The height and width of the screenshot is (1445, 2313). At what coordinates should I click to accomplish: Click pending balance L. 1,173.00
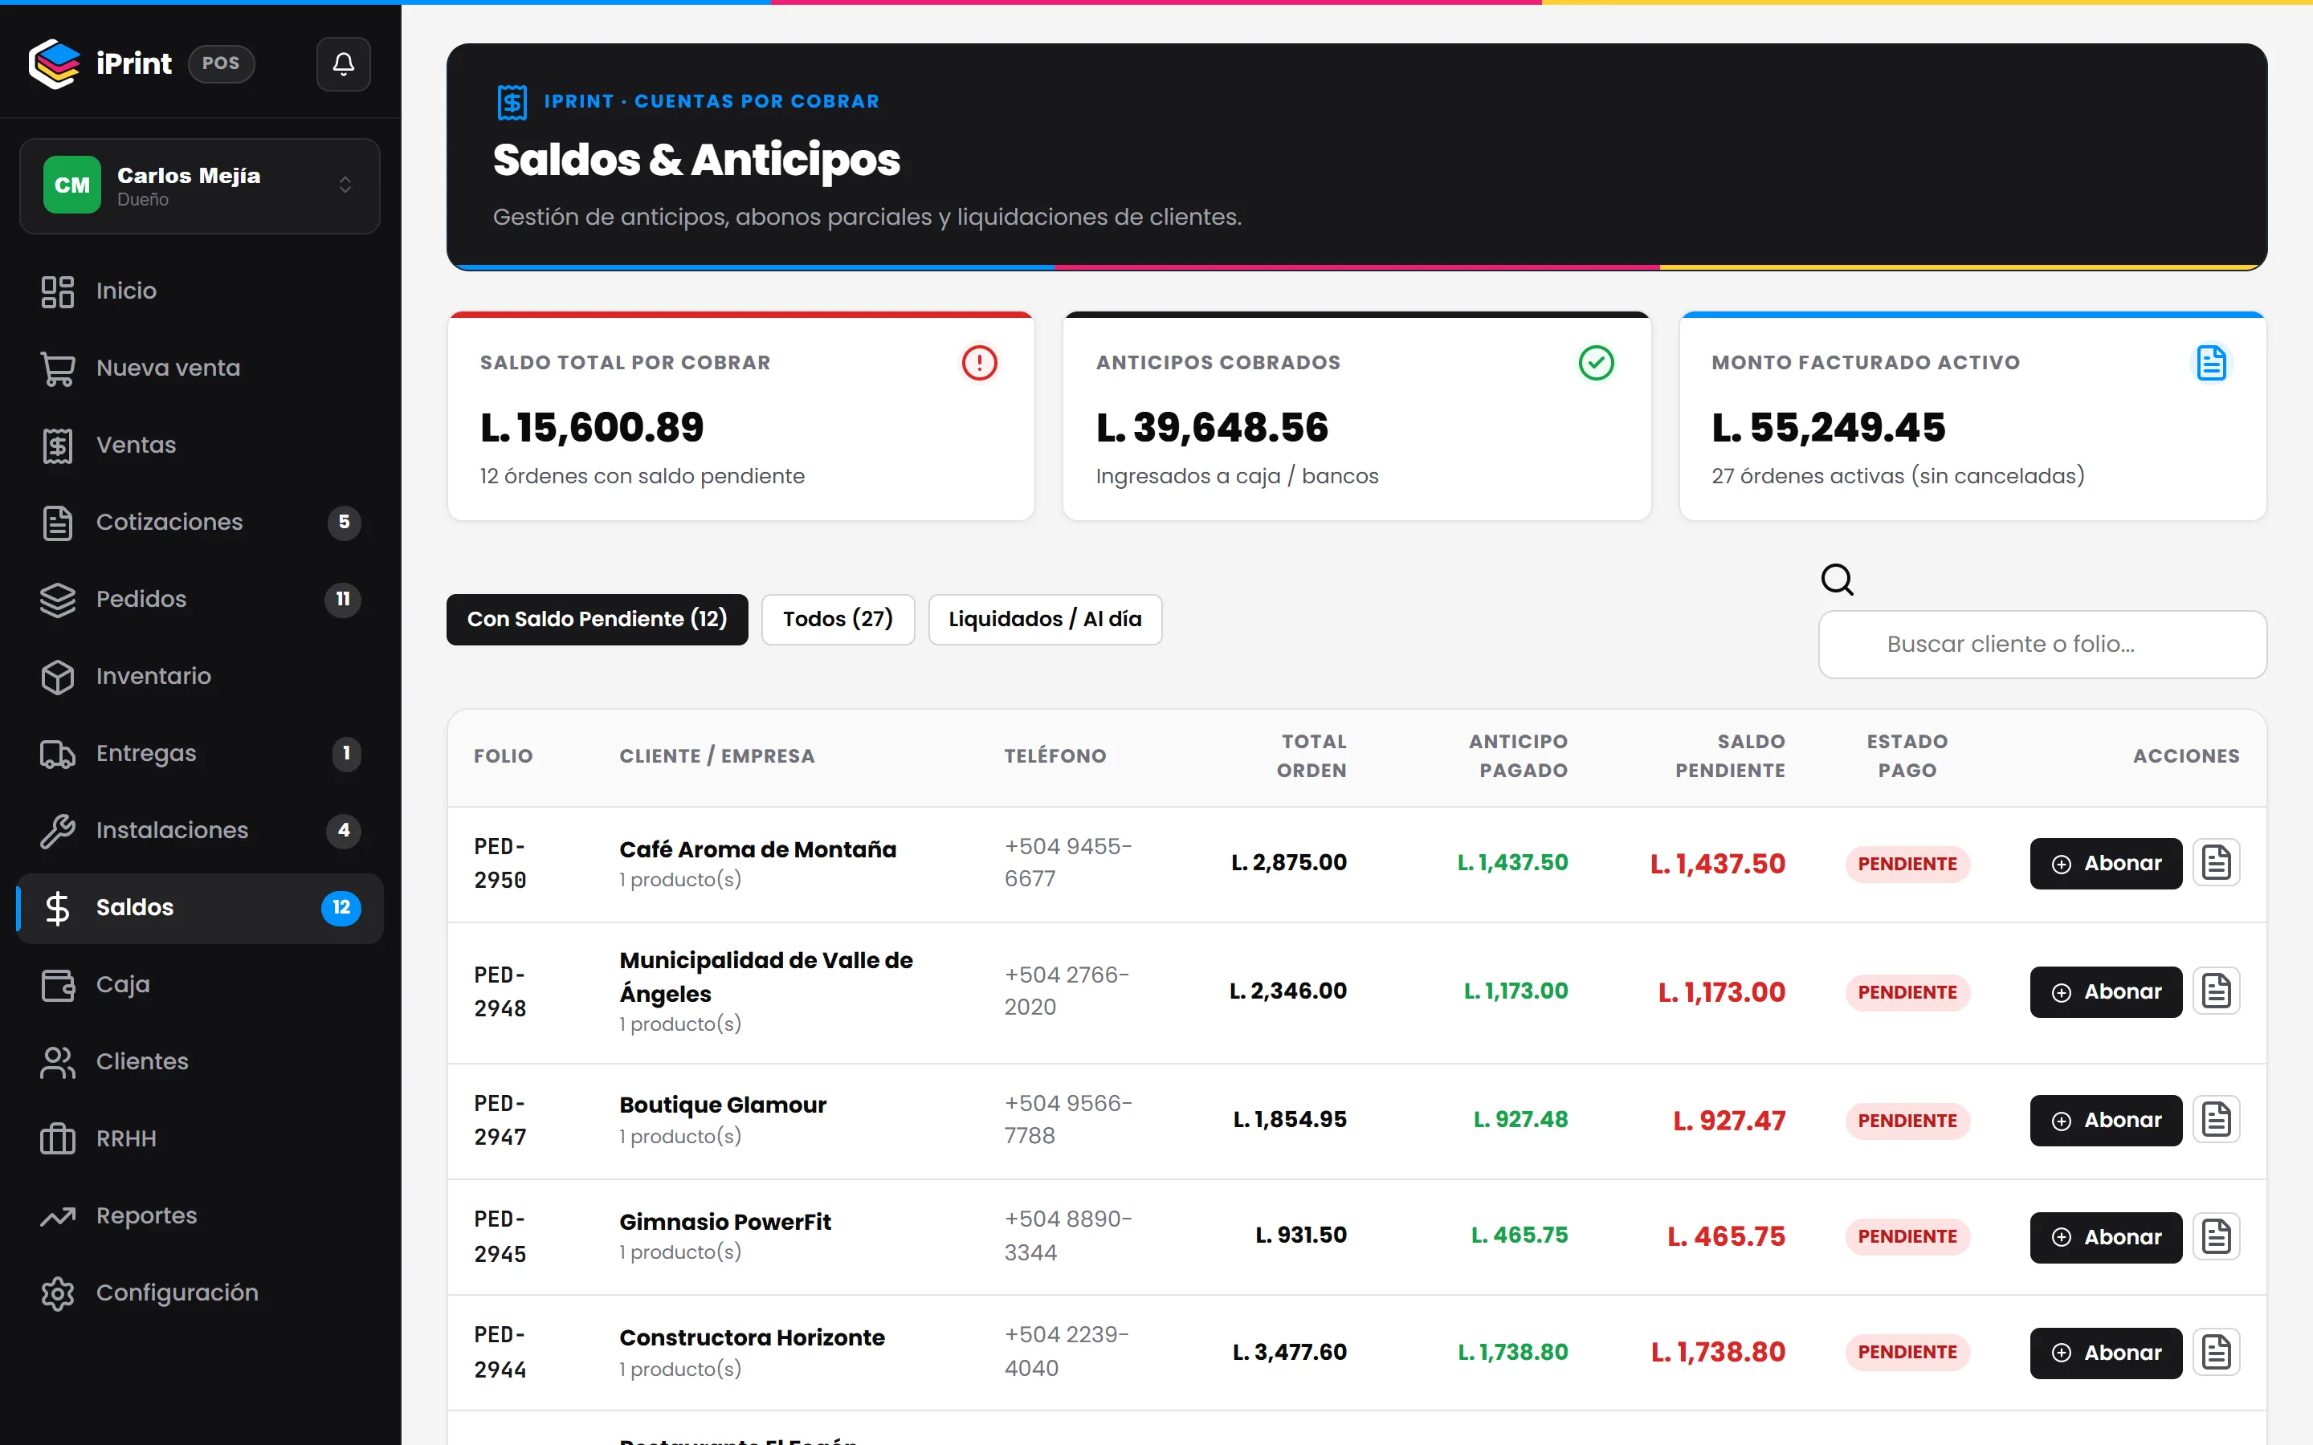pyautogui.click(x=1721, y=993)
